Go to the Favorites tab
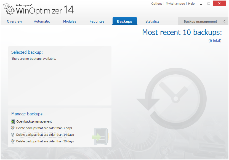The image size is (229, 160). (x=97, y=21)
